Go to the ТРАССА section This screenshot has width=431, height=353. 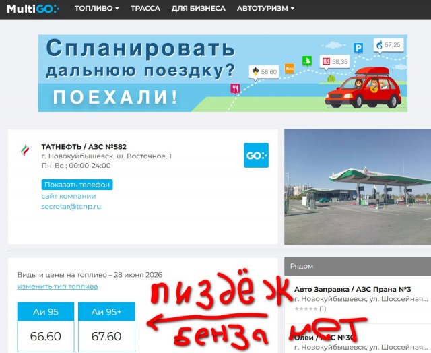coord(145,9)
